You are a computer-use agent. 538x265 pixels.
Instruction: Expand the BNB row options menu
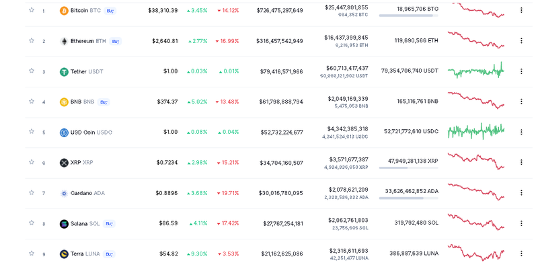[521, 102]
